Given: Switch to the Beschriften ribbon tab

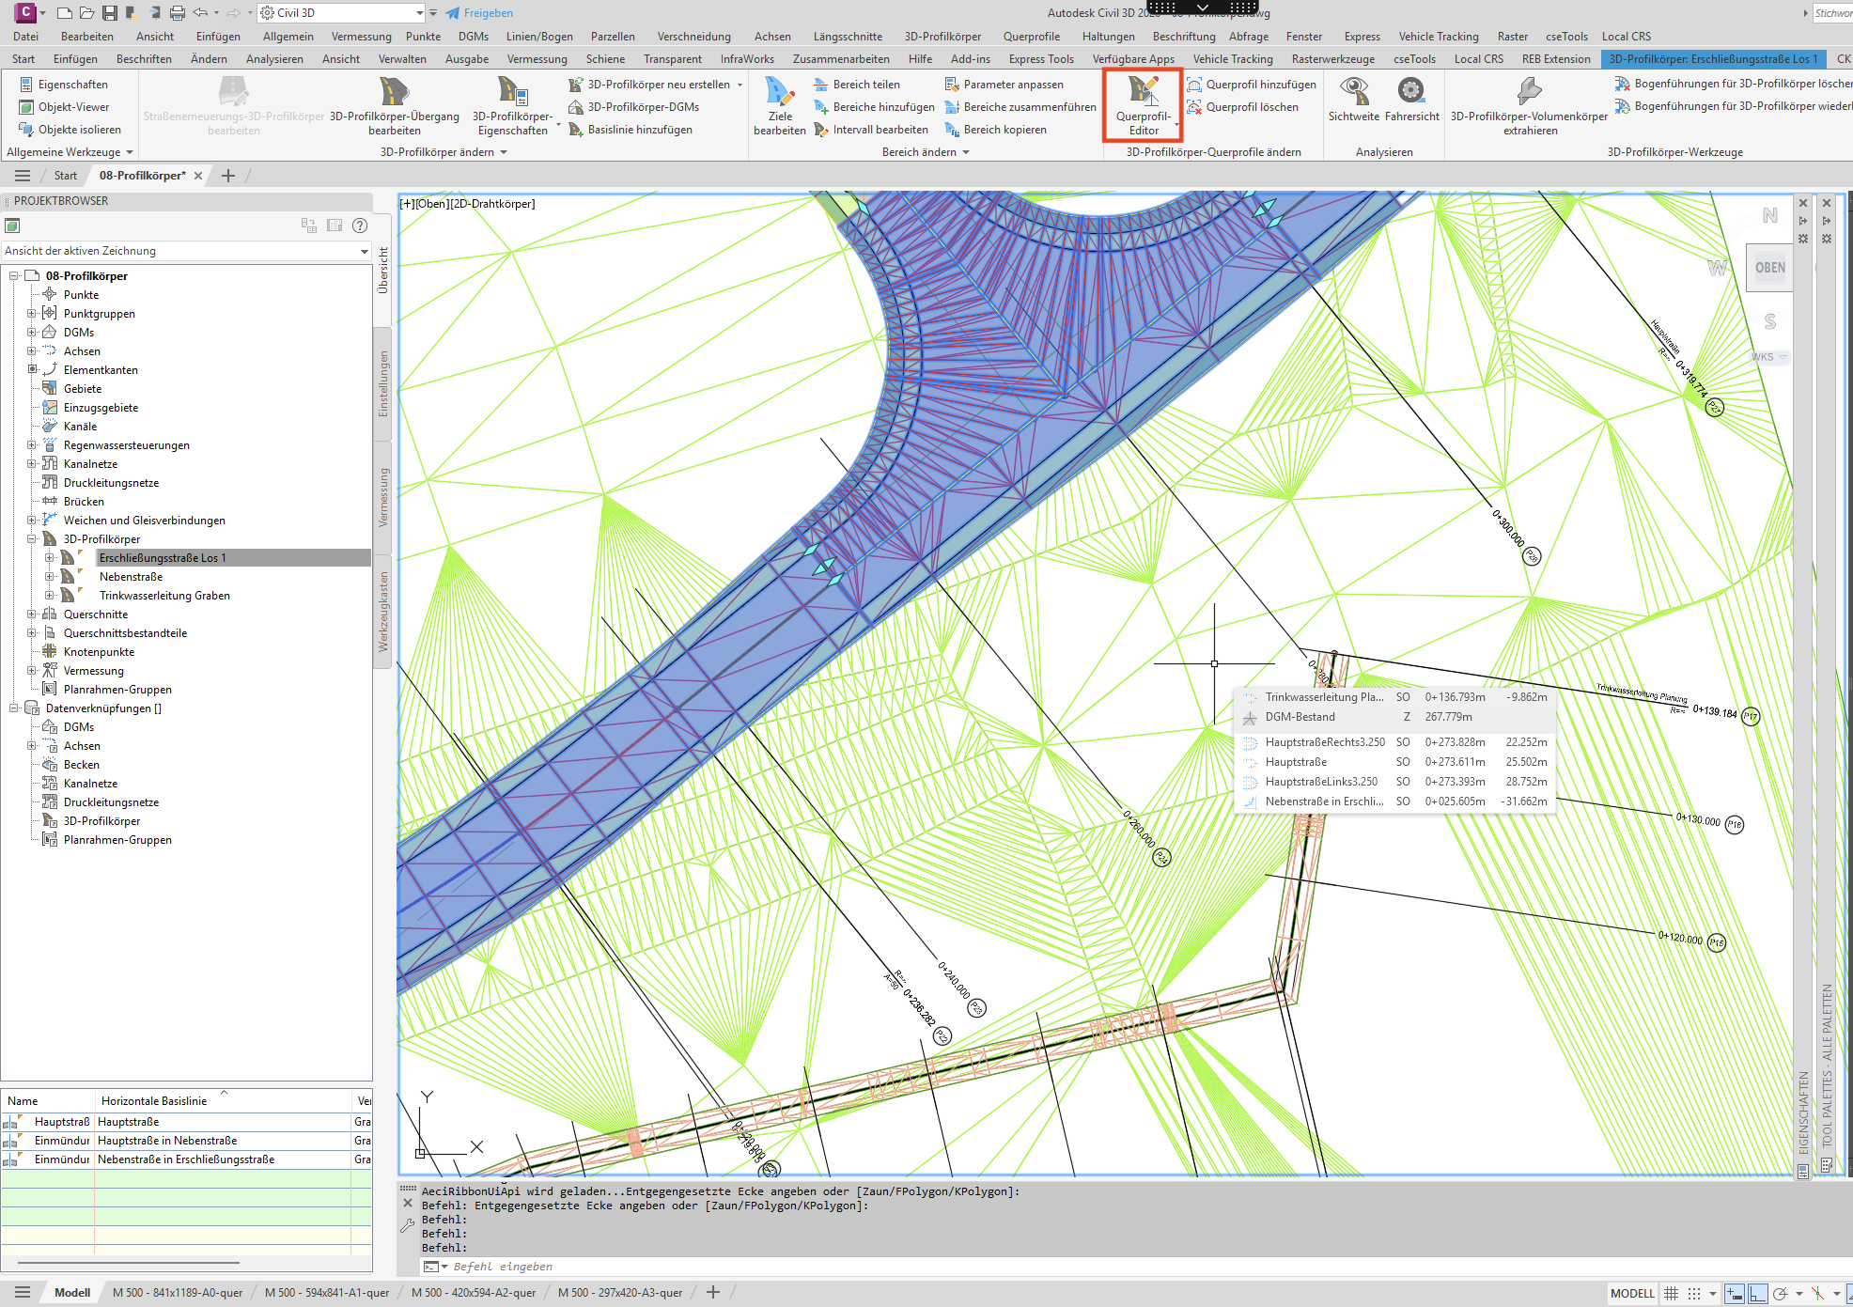Looking at the screenshot, I should (144, 59).
